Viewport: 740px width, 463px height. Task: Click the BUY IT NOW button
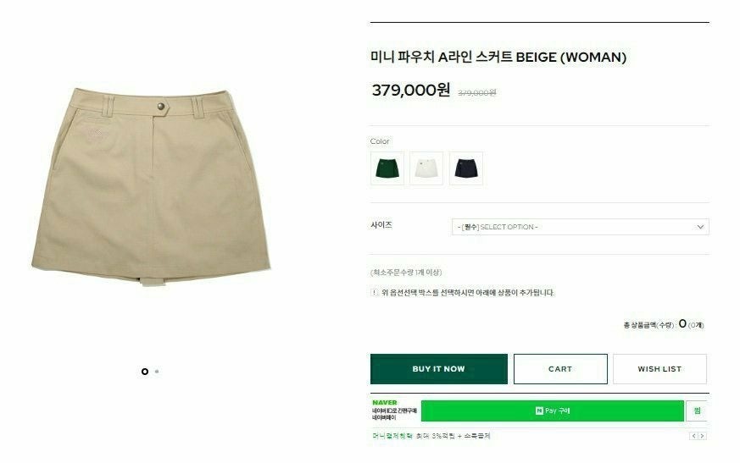coord(439,369)
